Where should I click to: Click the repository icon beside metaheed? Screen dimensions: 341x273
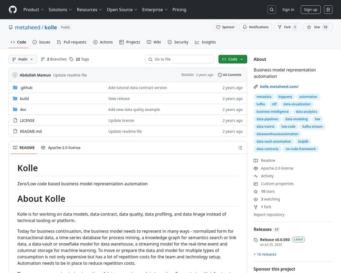pyautogui.click(x=11, y=27)
